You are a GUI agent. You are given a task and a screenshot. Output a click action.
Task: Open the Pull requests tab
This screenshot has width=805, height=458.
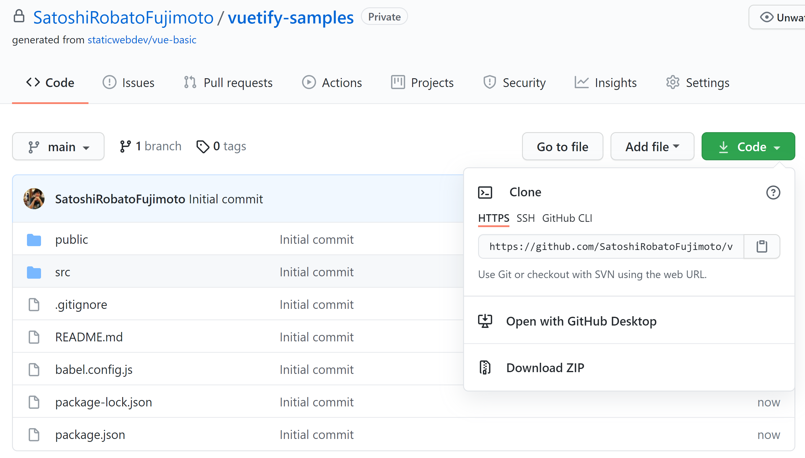(x=228, y=82)
